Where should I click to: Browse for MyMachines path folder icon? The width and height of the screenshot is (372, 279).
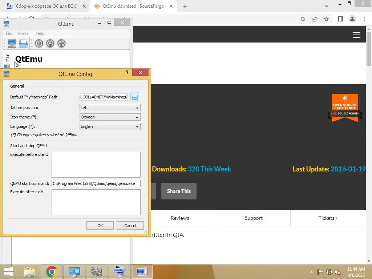[135, 97]
